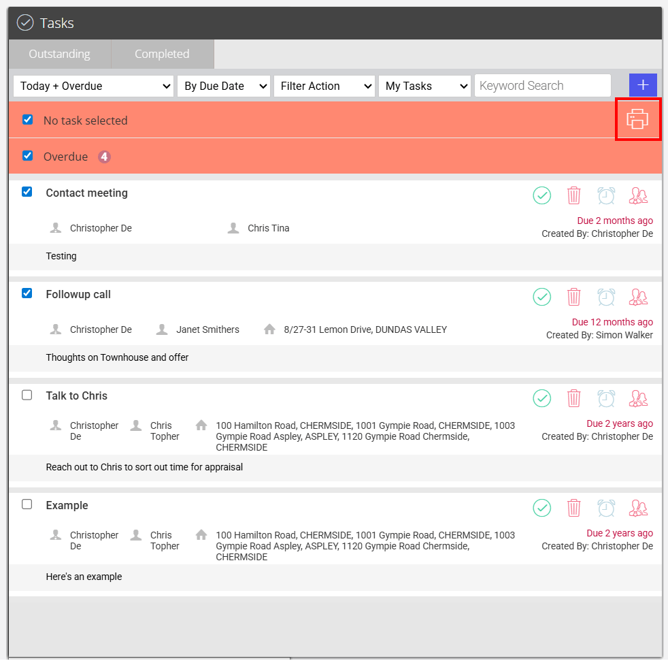Complete the Example task with green checkmark
This screenshot has height=661, width=668.
tap(542, 508)
